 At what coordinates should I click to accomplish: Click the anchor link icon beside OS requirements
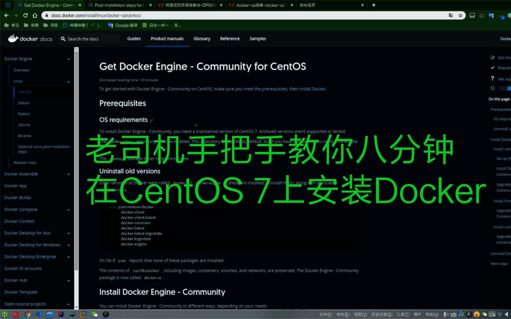[x=152, y=120]
